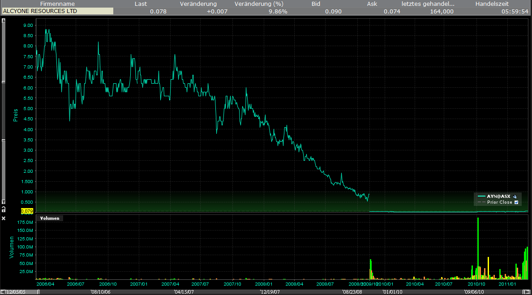Image resolution: width=532 pixels, height=295 pixels.
Task: Click the time scrollbar right arrow
Action: [529, 292]
